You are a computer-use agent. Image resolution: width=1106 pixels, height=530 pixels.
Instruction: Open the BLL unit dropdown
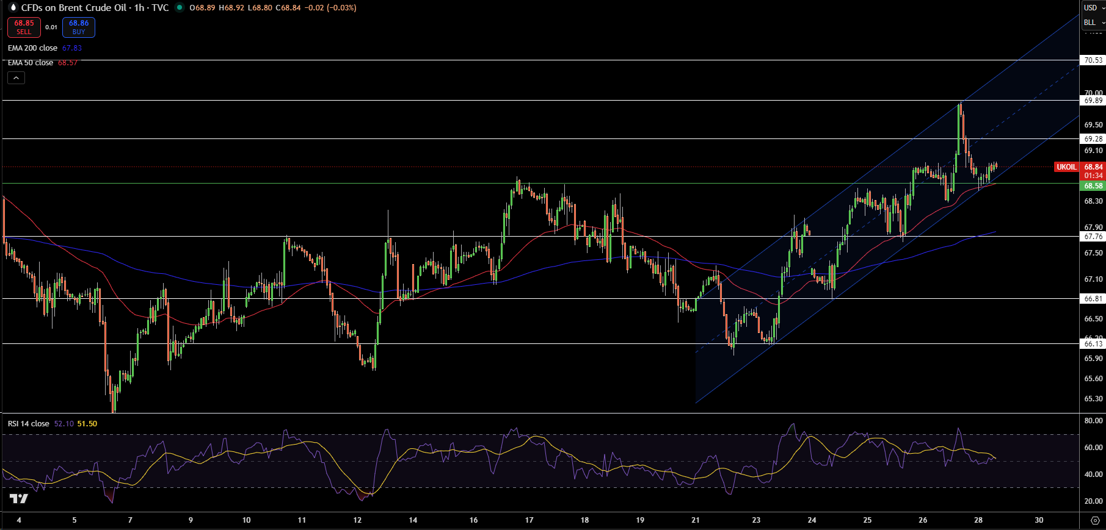(x=1094, y=23)
